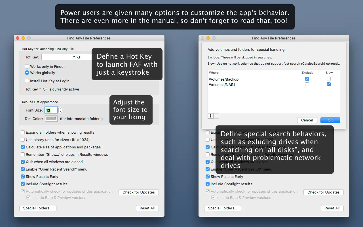This screenshot has width=363, height=227.
Task: Enable 'Install Hot Key at Login' checkbox
Action: (x=27, y=81)
